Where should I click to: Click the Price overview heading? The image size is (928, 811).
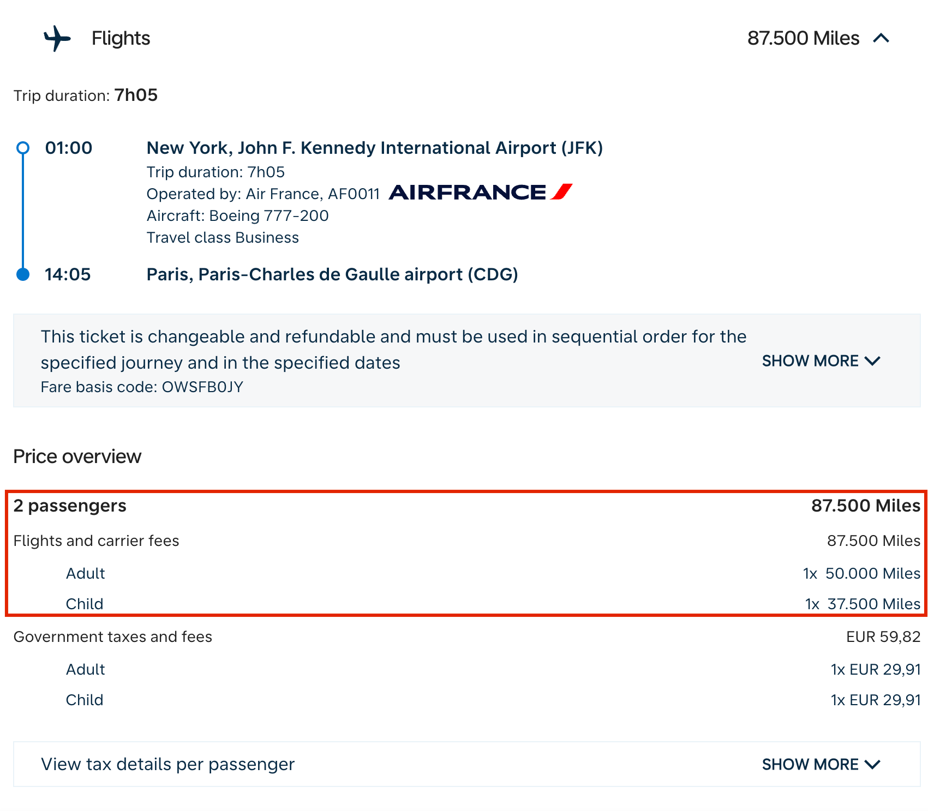click(77, 456)
